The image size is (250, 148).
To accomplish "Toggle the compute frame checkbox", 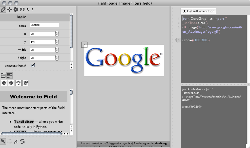I will point(33,65).
